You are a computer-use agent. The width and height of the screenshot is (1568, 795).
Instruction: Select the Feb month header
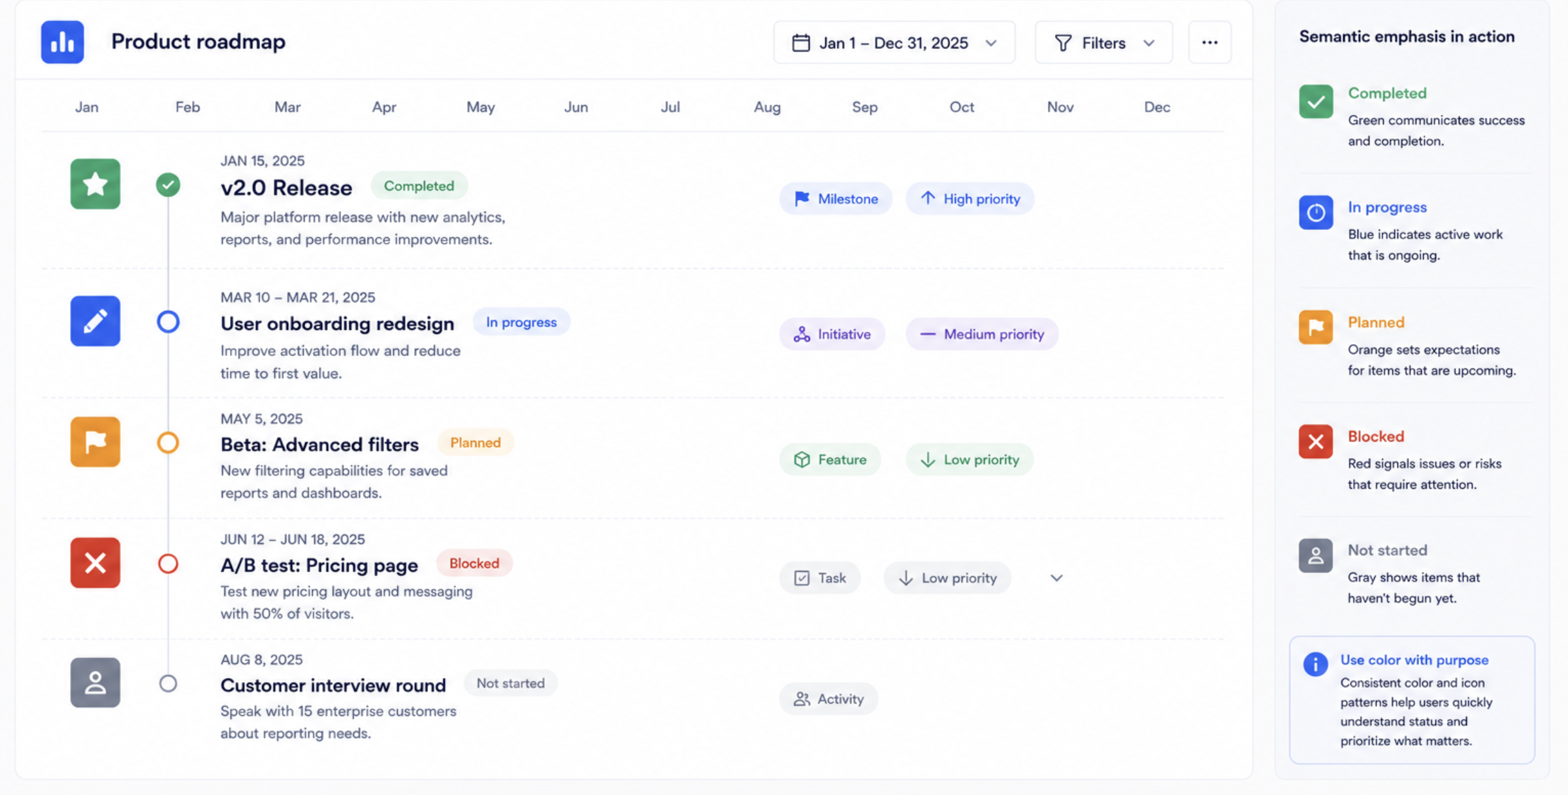click(x=188, y=106)
